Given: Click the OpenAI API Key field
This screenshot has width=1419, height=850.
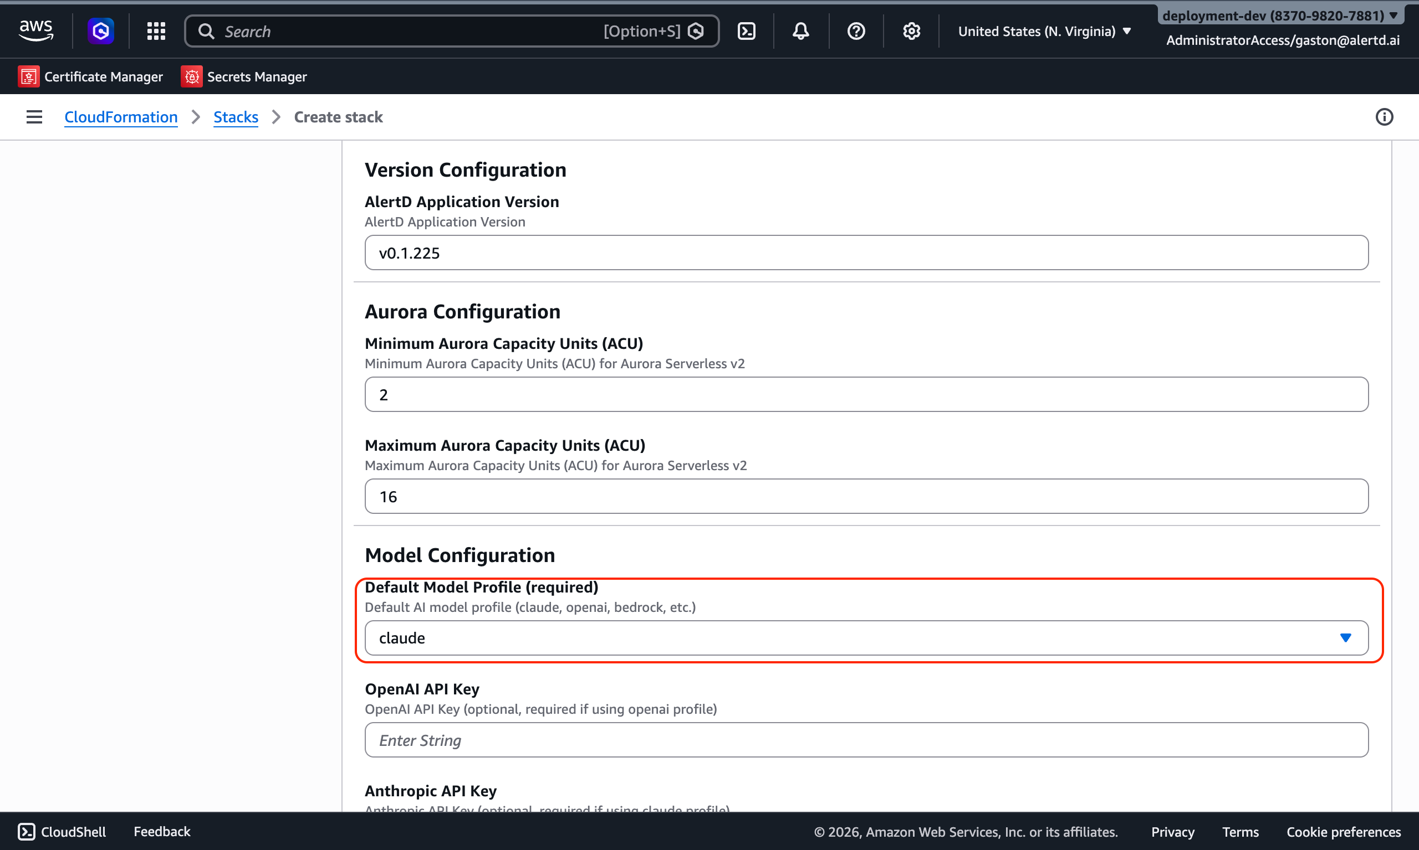Looking at the screenshot, I should 866,740.
